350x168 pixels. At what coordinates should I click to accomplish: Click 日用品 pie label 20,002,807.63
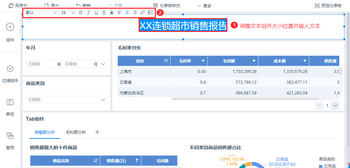pyautogui.click(x=283, y=164)
